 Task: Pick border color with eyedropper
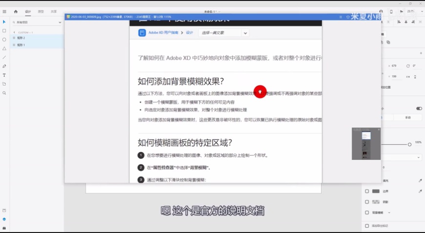click(x=420, y=191)
